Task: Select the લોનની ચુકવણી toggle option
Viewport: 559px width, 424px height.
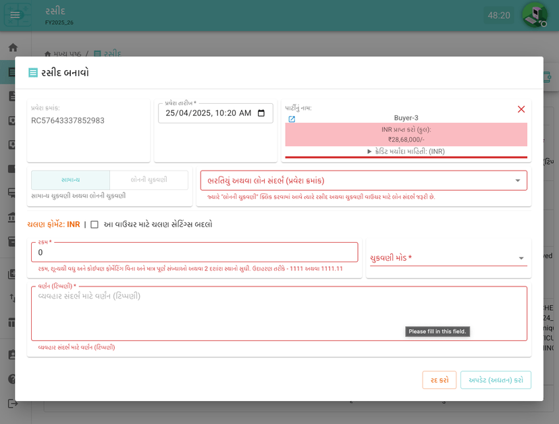Action: point(149,180)
